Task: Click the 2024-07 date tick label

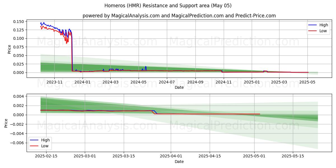Action: [167, 82]
